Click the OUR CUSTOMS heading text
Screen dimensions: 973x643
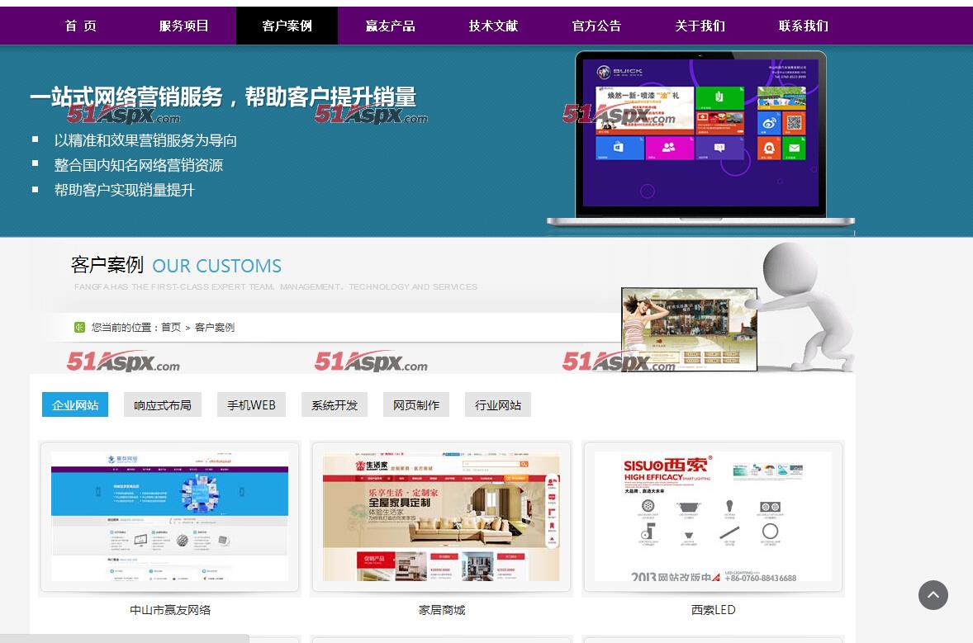click(x=216, y=266)
